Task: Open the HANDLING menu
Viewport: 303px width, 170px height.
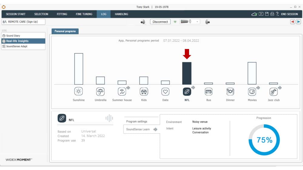Action: click(x=122, y=14)
